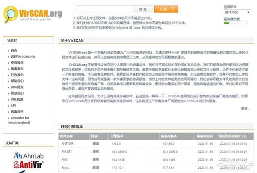
Task: Open 病毒报告 in the sidebar
Action: (17, 69)
